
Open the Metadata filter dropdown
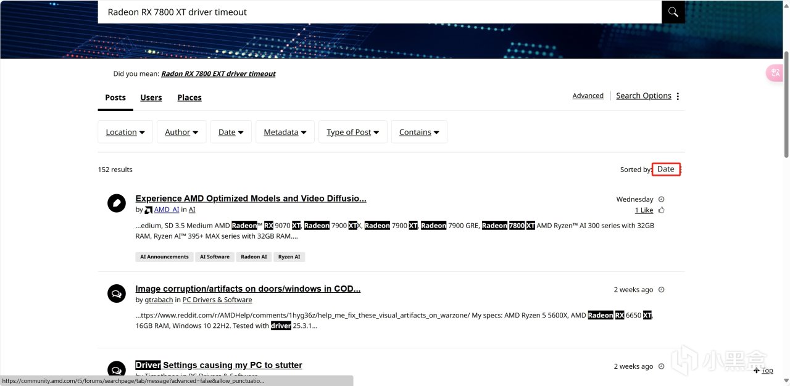[x=285, y=132]
